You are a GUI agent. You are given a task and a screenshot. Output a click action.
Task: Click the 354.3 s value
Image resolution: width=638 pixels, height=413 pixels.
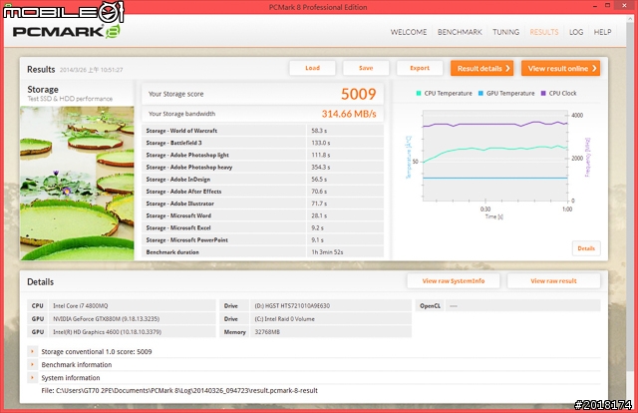321,168
